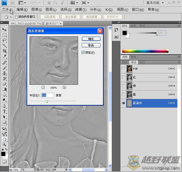Enable the 滚动所有窗口 checkbox
Image resolution: width=182 pixels, height=172 pixels.
(x=16, y=17)
